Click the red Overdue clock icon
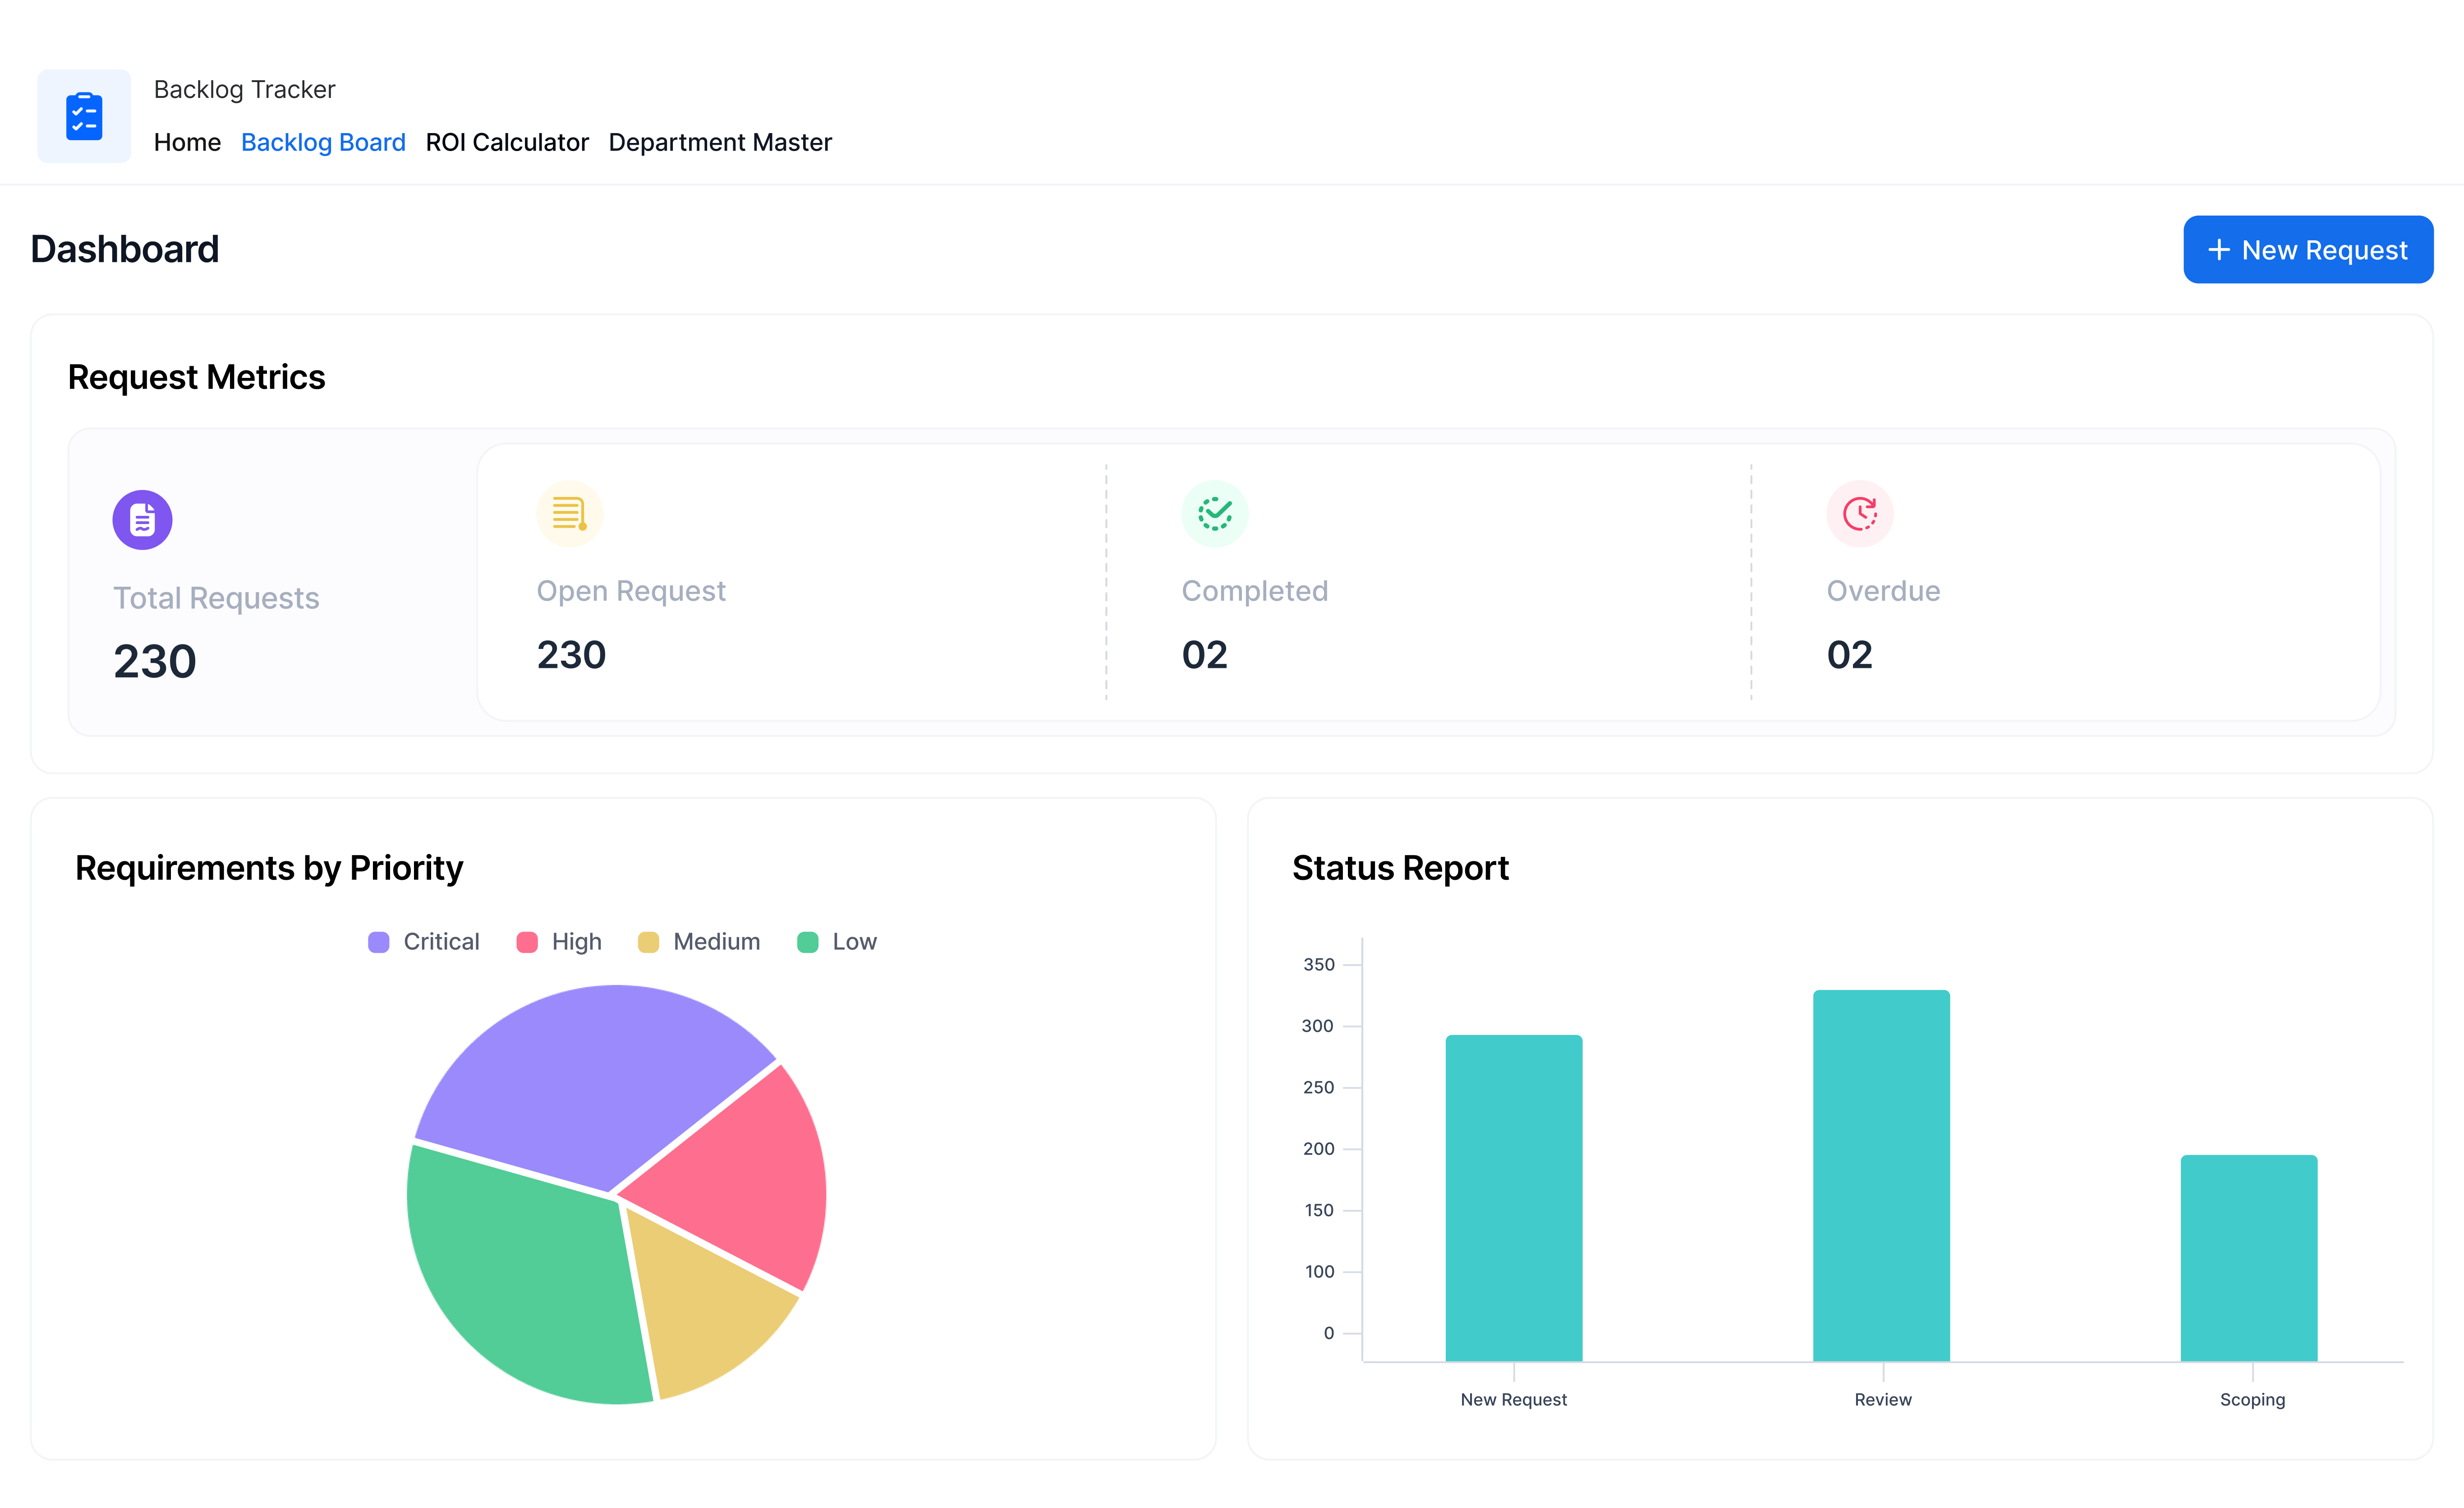Viewport: 2464px width, 1508px height. pos(1859,513)
